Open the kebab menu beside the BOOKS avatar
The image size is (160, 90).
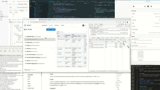coord(86,25)
